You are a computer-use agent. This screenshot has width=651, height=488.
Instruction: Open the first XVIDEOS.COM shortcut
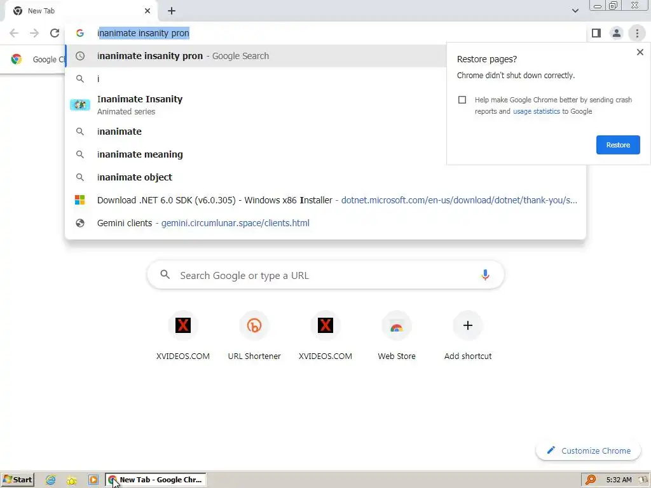pyautogui.click(x=182, y=335)
